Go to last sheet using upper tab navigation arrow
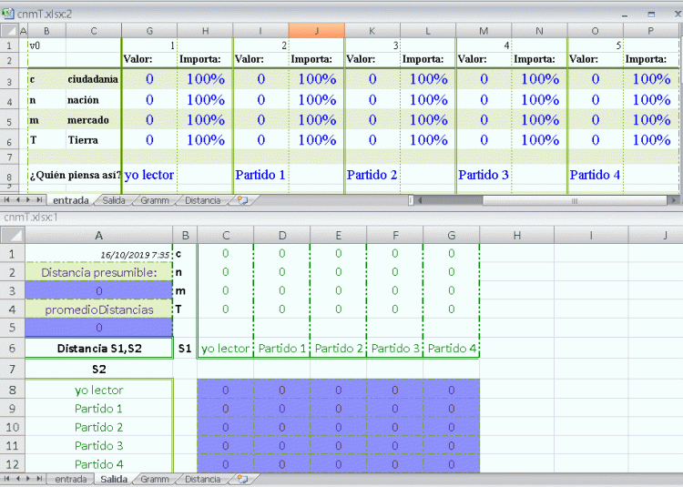Image resolution: width=683 pixels, height=487 pixels. coord(41,200)
